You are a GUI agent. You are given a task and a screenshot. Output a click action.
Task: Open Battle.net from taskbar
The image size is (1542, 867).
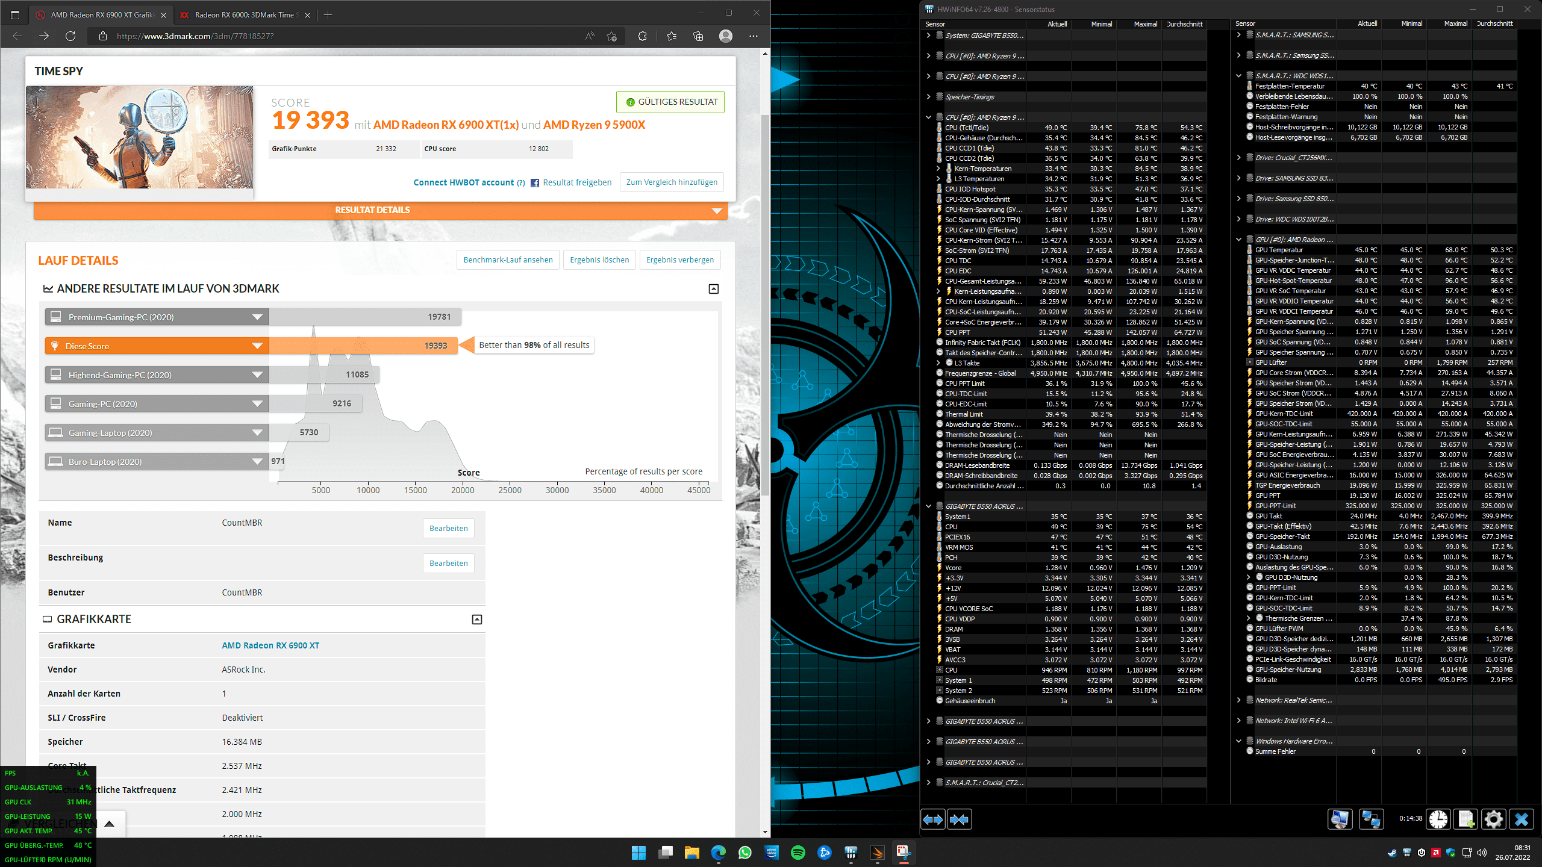pyautogui.click(x=825, y=852)
